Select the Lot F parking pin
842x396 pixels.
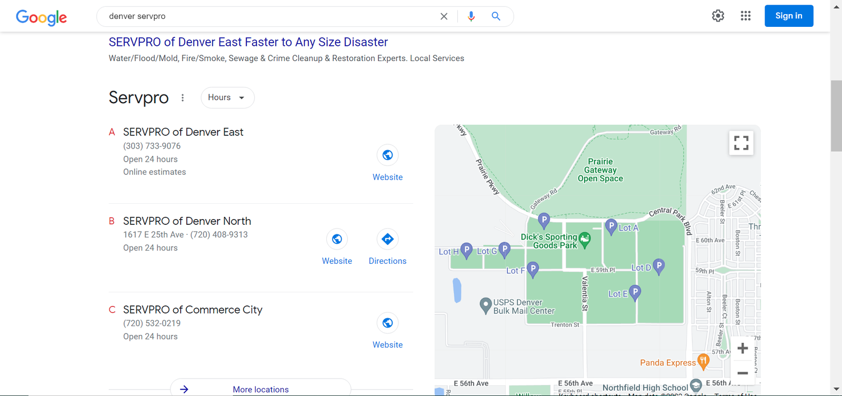(x=533, y=269)
